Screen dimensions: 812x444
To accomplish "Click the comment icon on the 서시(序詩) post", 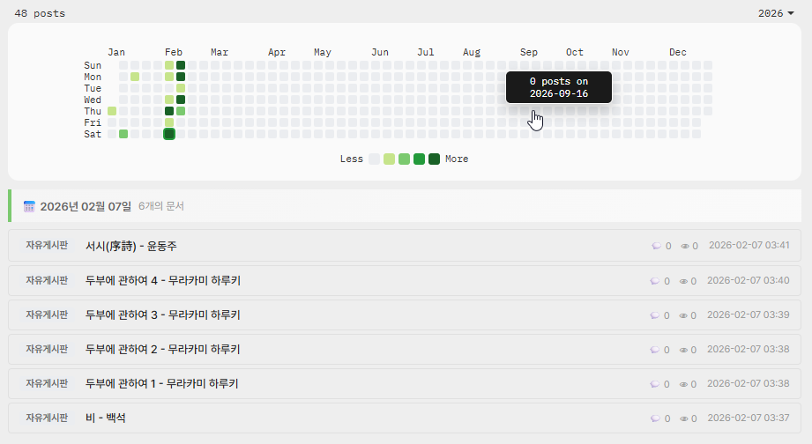I will coord(655,246).
